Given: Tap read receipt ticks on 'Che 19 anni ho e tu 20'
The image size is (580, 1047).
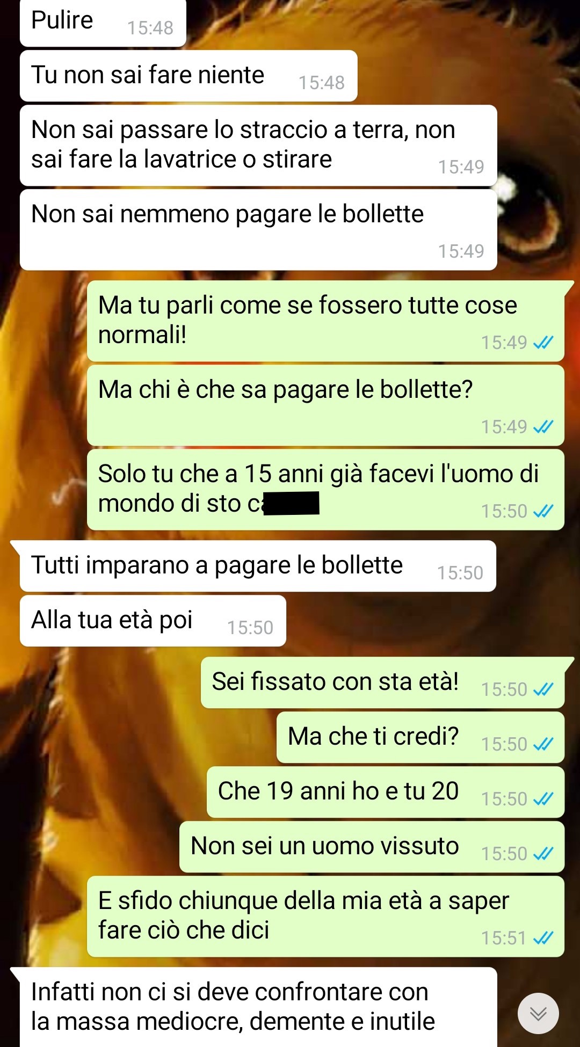Looking at the screenshot, I should 543,799.
